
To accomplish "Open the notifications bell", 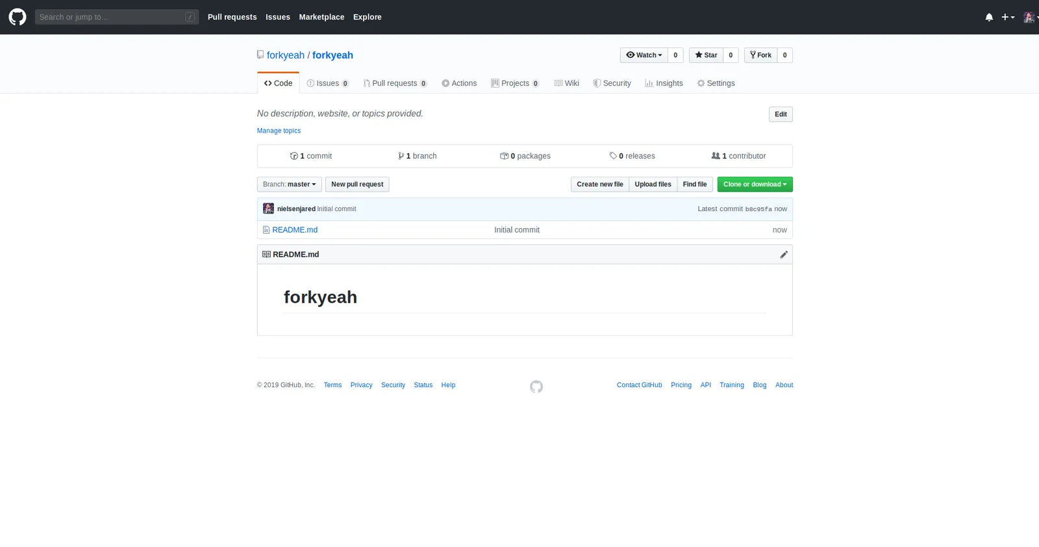I will [989, 18].
